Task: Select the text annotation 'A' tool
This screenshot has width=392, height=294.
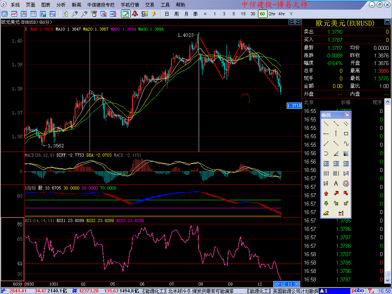Action: [x=336, y=183]
